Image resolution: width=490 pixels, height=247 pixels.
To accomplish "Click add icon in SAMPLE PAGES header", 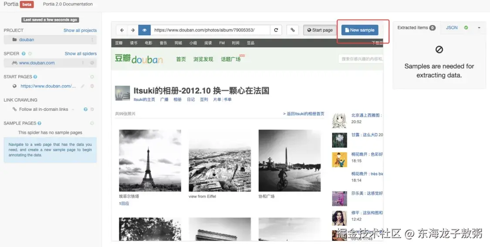I will pos(92,123).
